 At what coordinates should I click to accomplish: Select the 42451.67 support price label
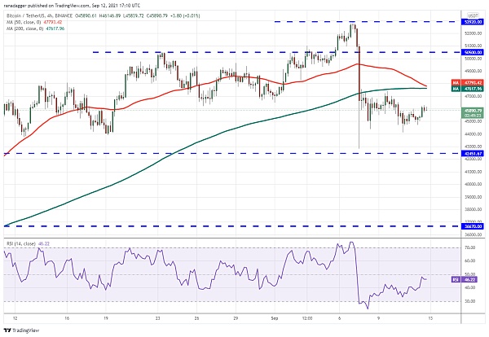(x=473, y=154)
